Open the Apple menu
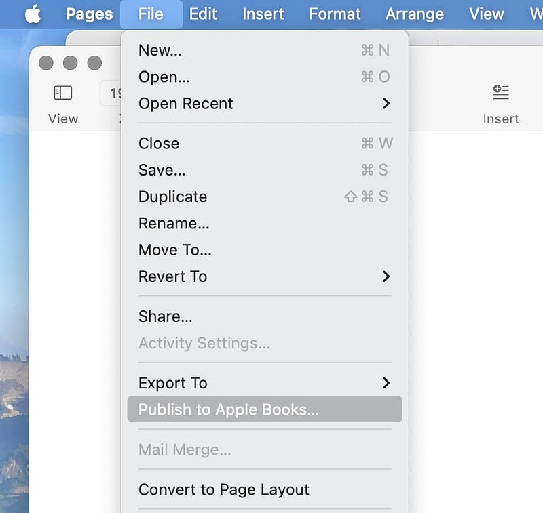The height and width of the screenshot is (513, 543). click(x=33, y=14)
